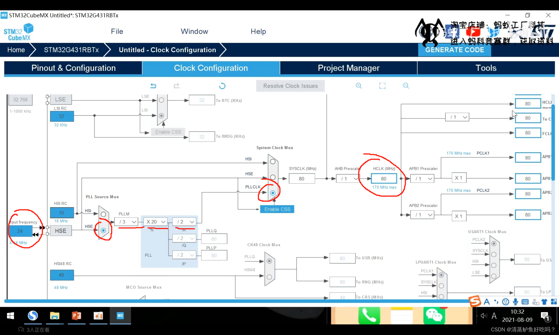The height and width of the screenshot is (335, 559).
Task: Click the HCLK (MHz) input field
Action: [x=383, y=179]
